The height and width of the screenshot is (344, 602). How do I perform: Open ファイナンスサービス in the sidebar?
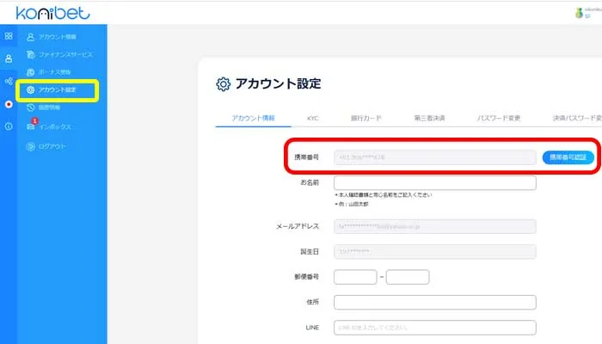[x=64, y=54]
